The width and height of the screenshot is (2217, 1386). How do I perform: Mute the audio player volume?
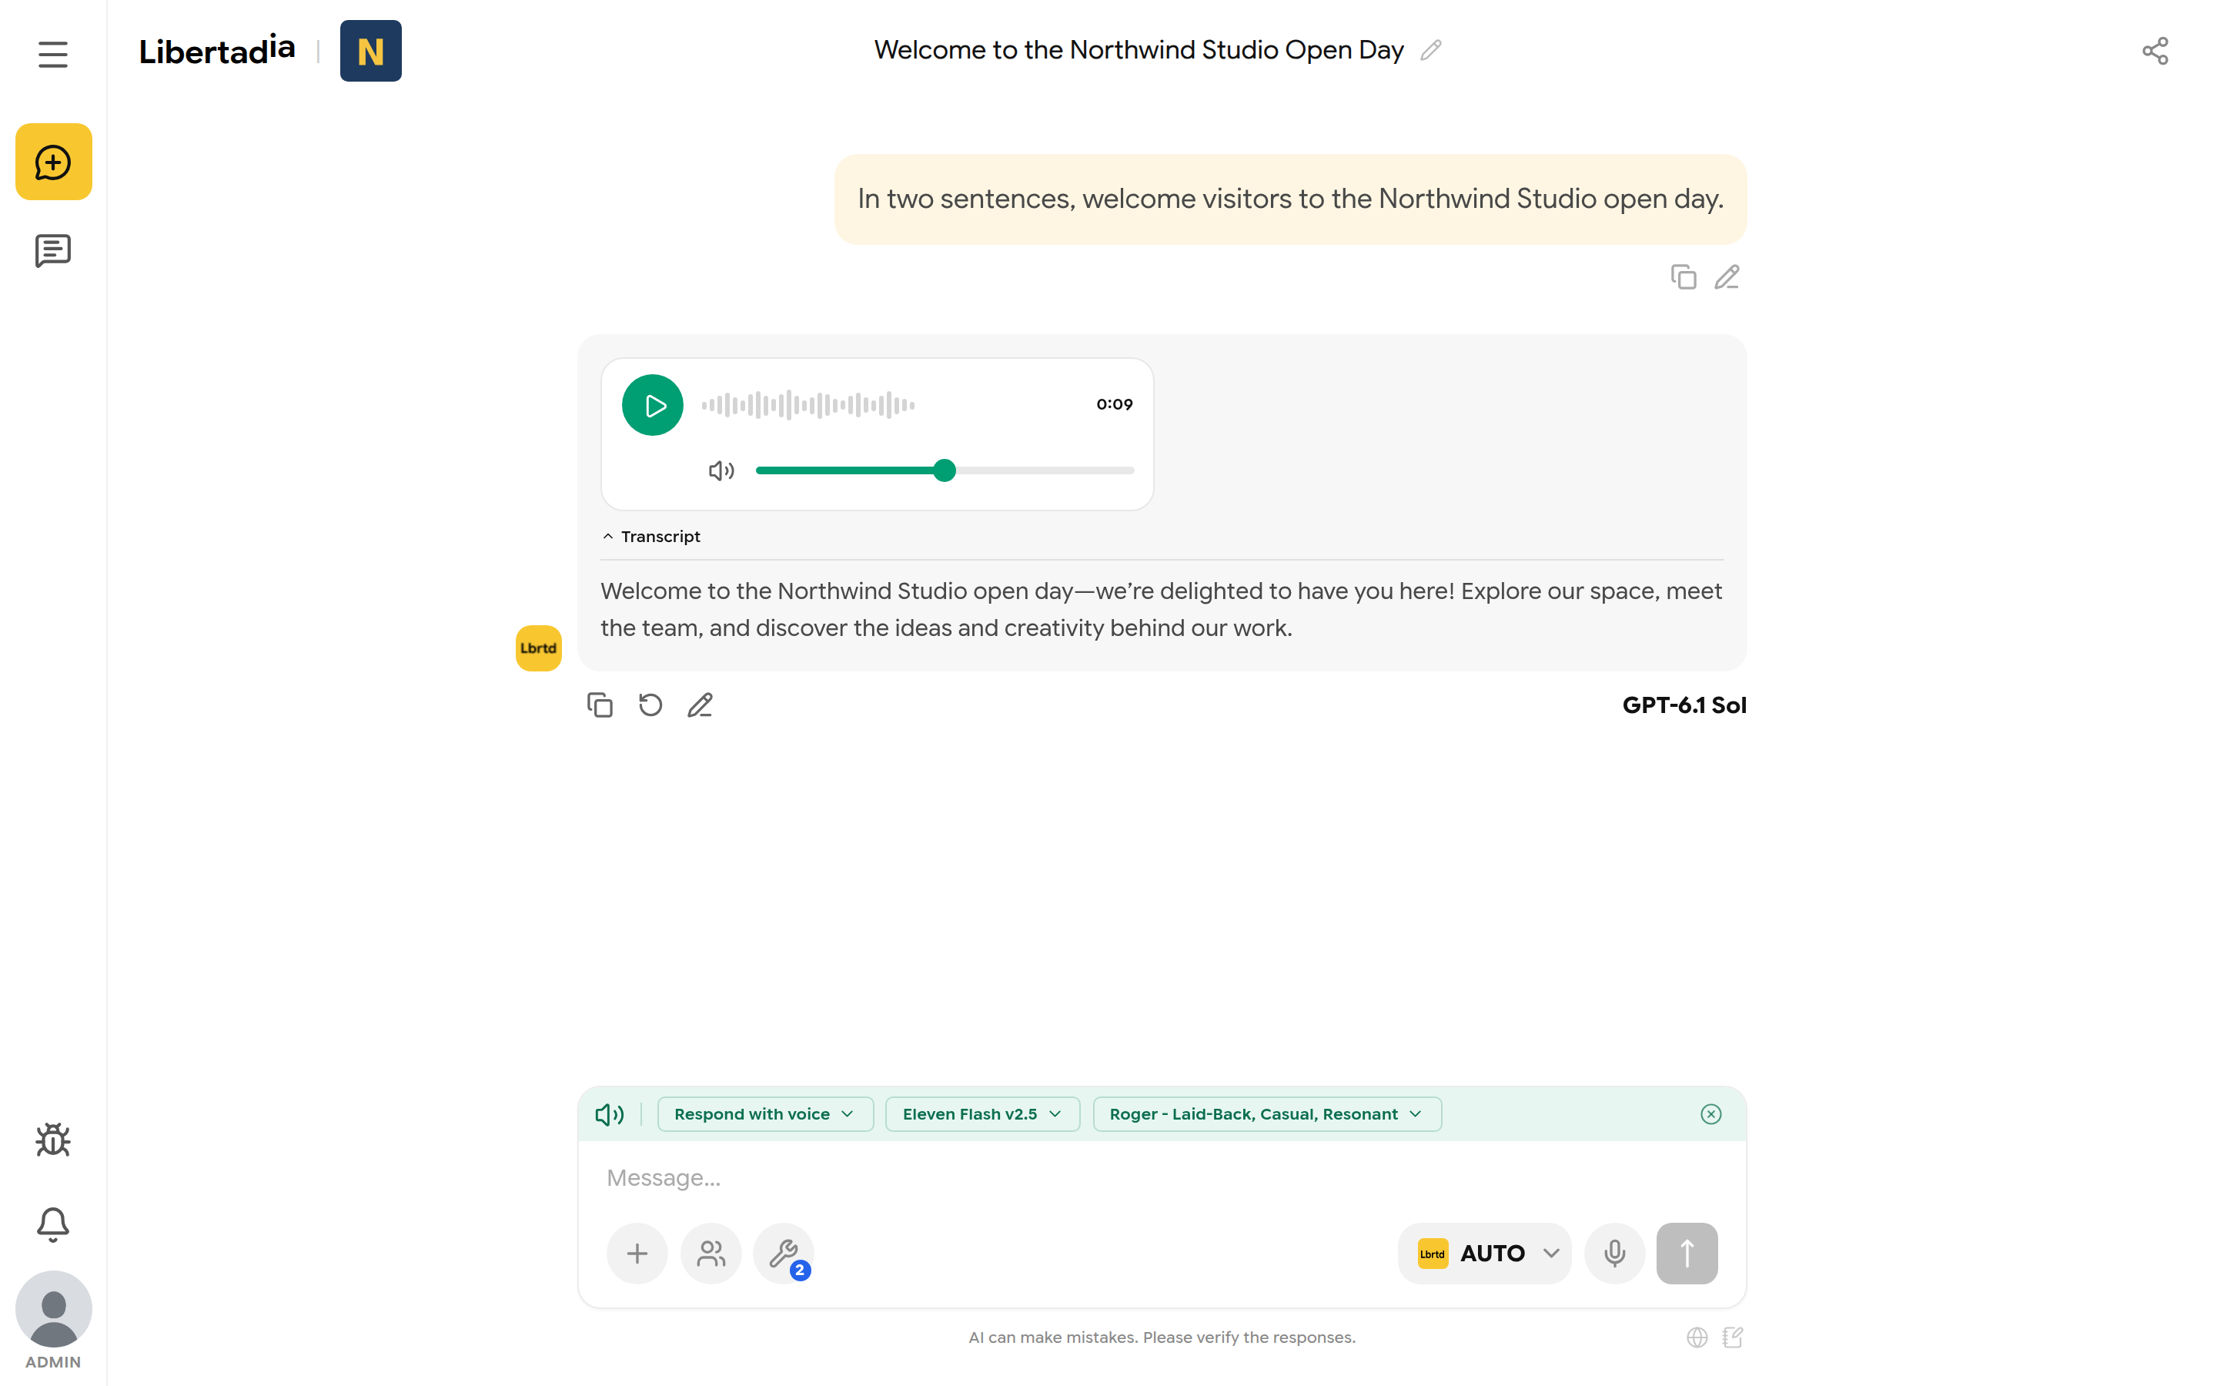click(x=722, y=470)
